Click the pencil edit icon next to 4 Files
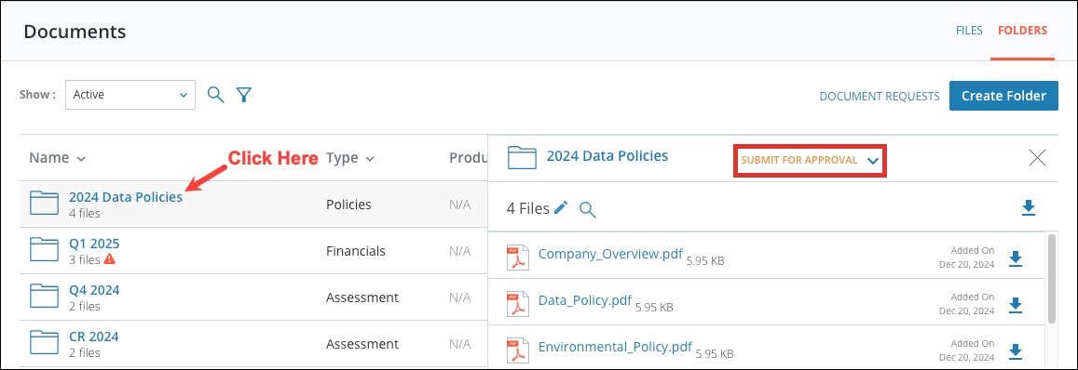 click(x=561, y=207)
